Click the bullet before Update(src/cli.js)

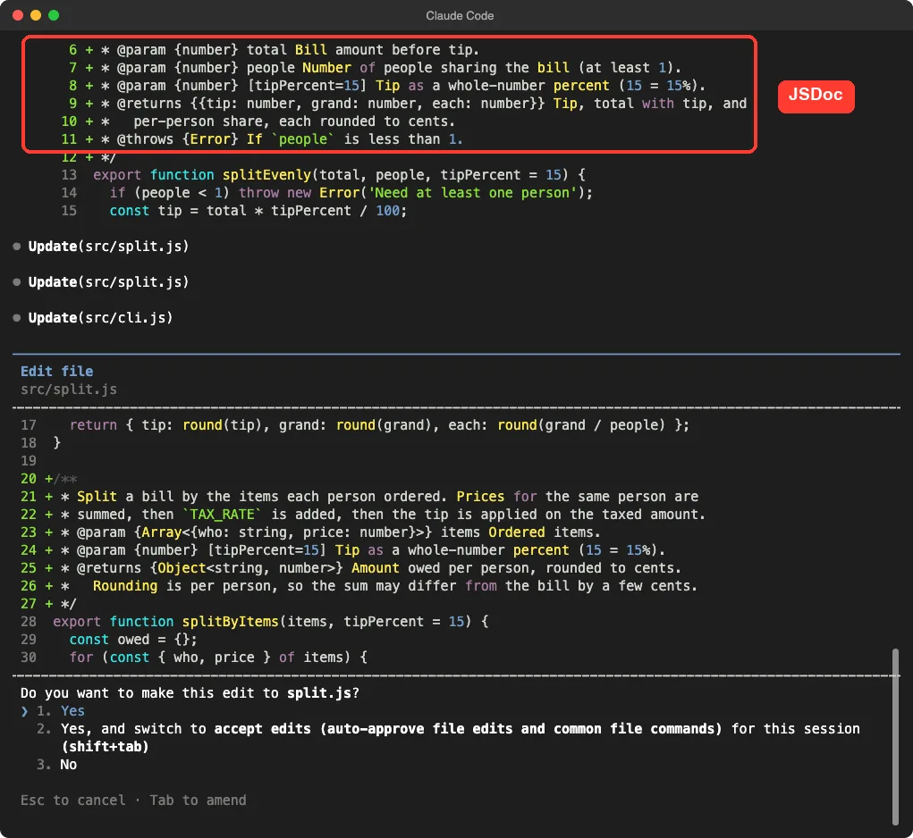16,317
